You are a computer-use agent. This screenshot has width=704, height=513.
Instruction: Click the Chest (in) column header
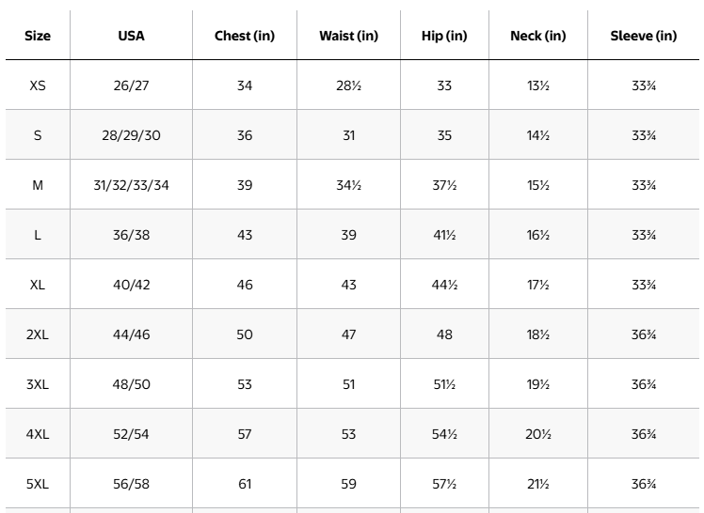tap(245, 36)
